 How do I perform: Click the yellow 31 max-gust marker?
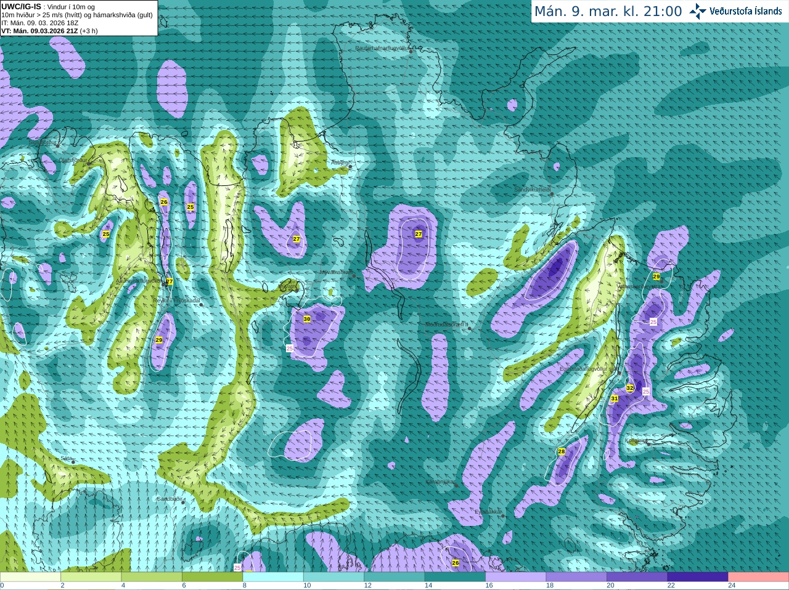pos(615,399)
